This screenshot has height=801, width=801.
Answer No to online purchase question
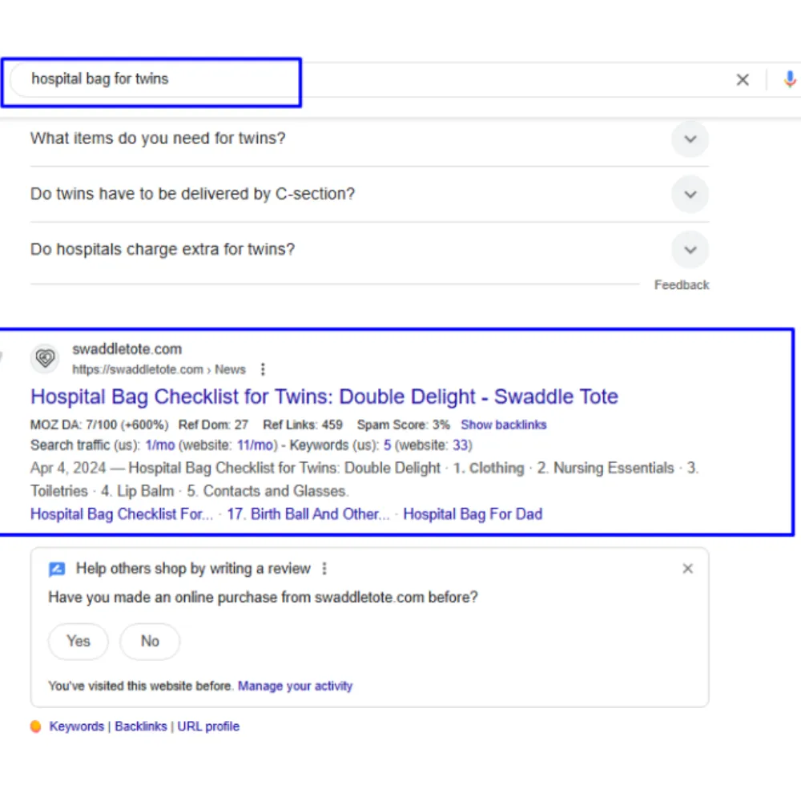[x=150, y=641]
